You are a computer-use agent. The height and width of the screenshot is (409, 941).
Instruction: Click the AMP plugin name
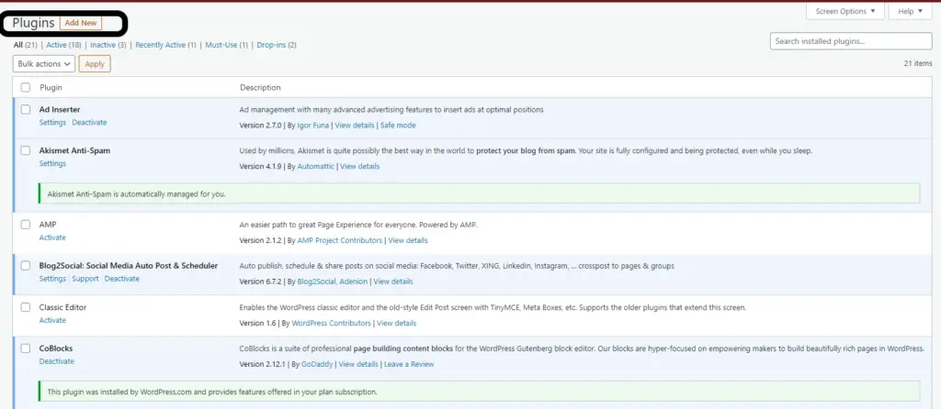click(x=48, y=225)
